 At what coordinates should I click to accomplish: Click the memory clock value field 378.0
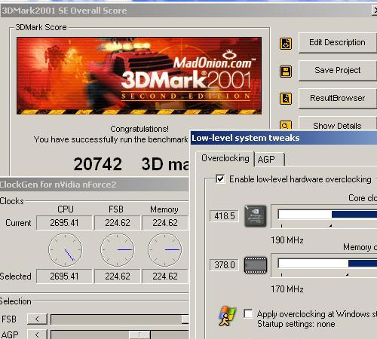coord(224,265)
